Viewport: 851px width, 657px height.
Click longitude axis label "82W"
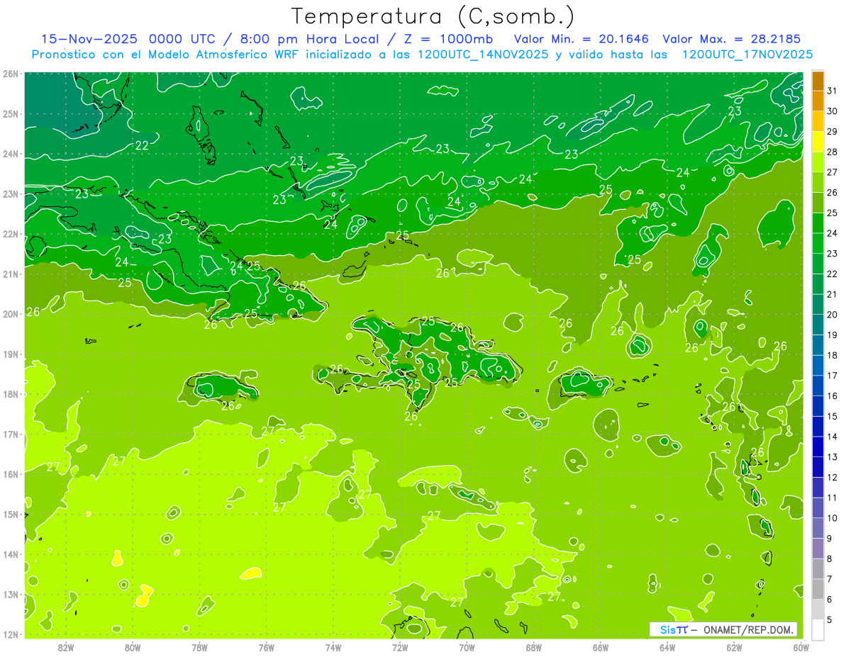pyautogui.click(x=66, y=647)
